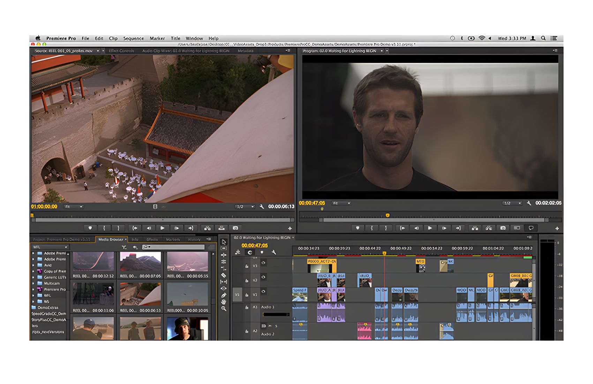Click the Program monitor timecode 00:00:47:05
The width and height of the screenshot is (593, 384).
click(x=312, y=203)
